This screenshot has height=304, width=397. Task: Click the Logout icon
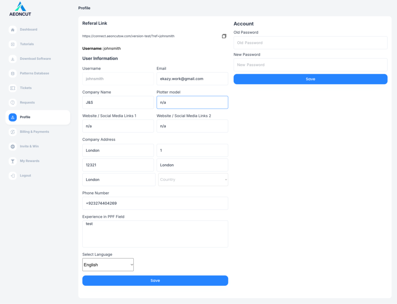click(13, 176)
